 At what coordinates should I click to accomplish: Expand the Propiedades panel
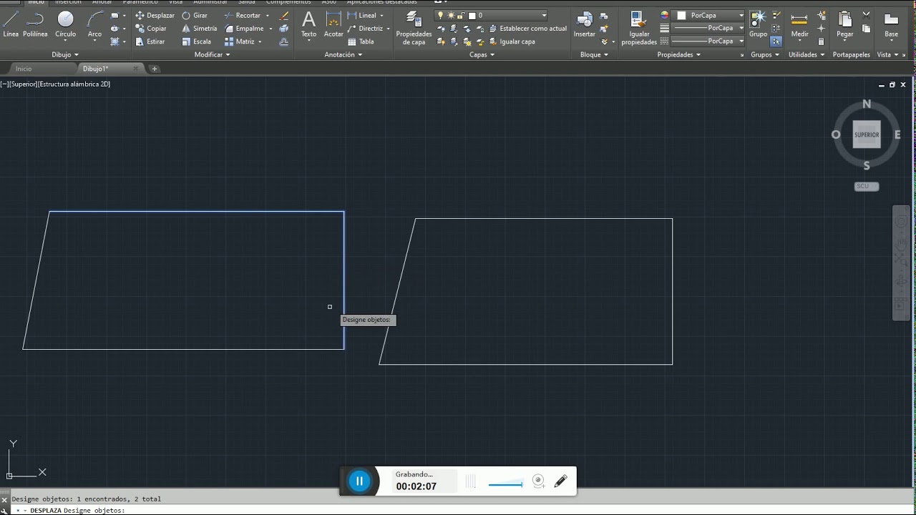(679, 54)
